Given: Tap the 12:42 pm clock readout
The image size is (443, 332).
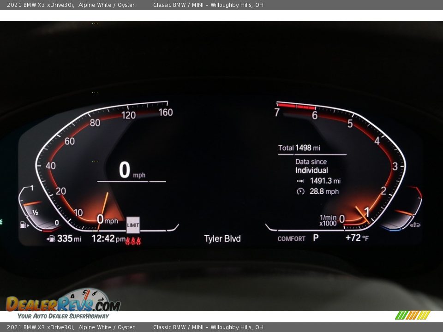Looking at the screenshot, I should (108, 238).
